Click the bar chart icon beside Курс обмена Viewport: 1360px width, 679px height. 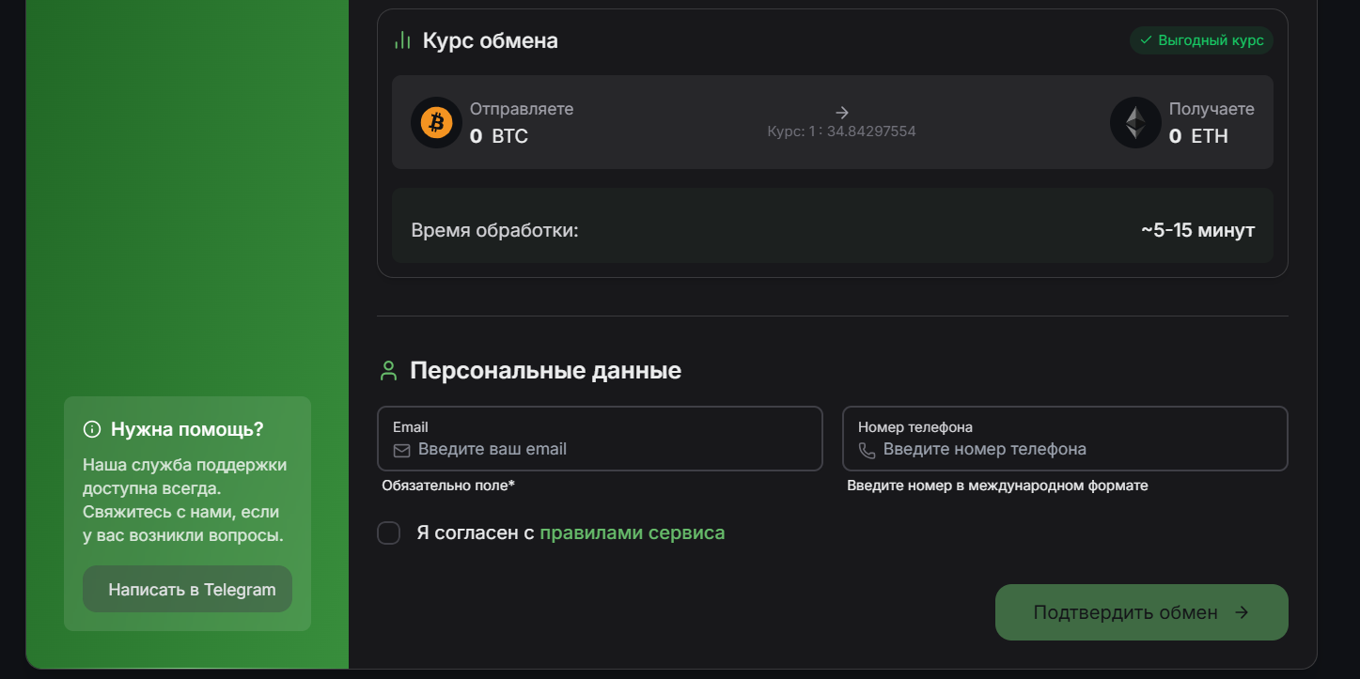point(402,40)
